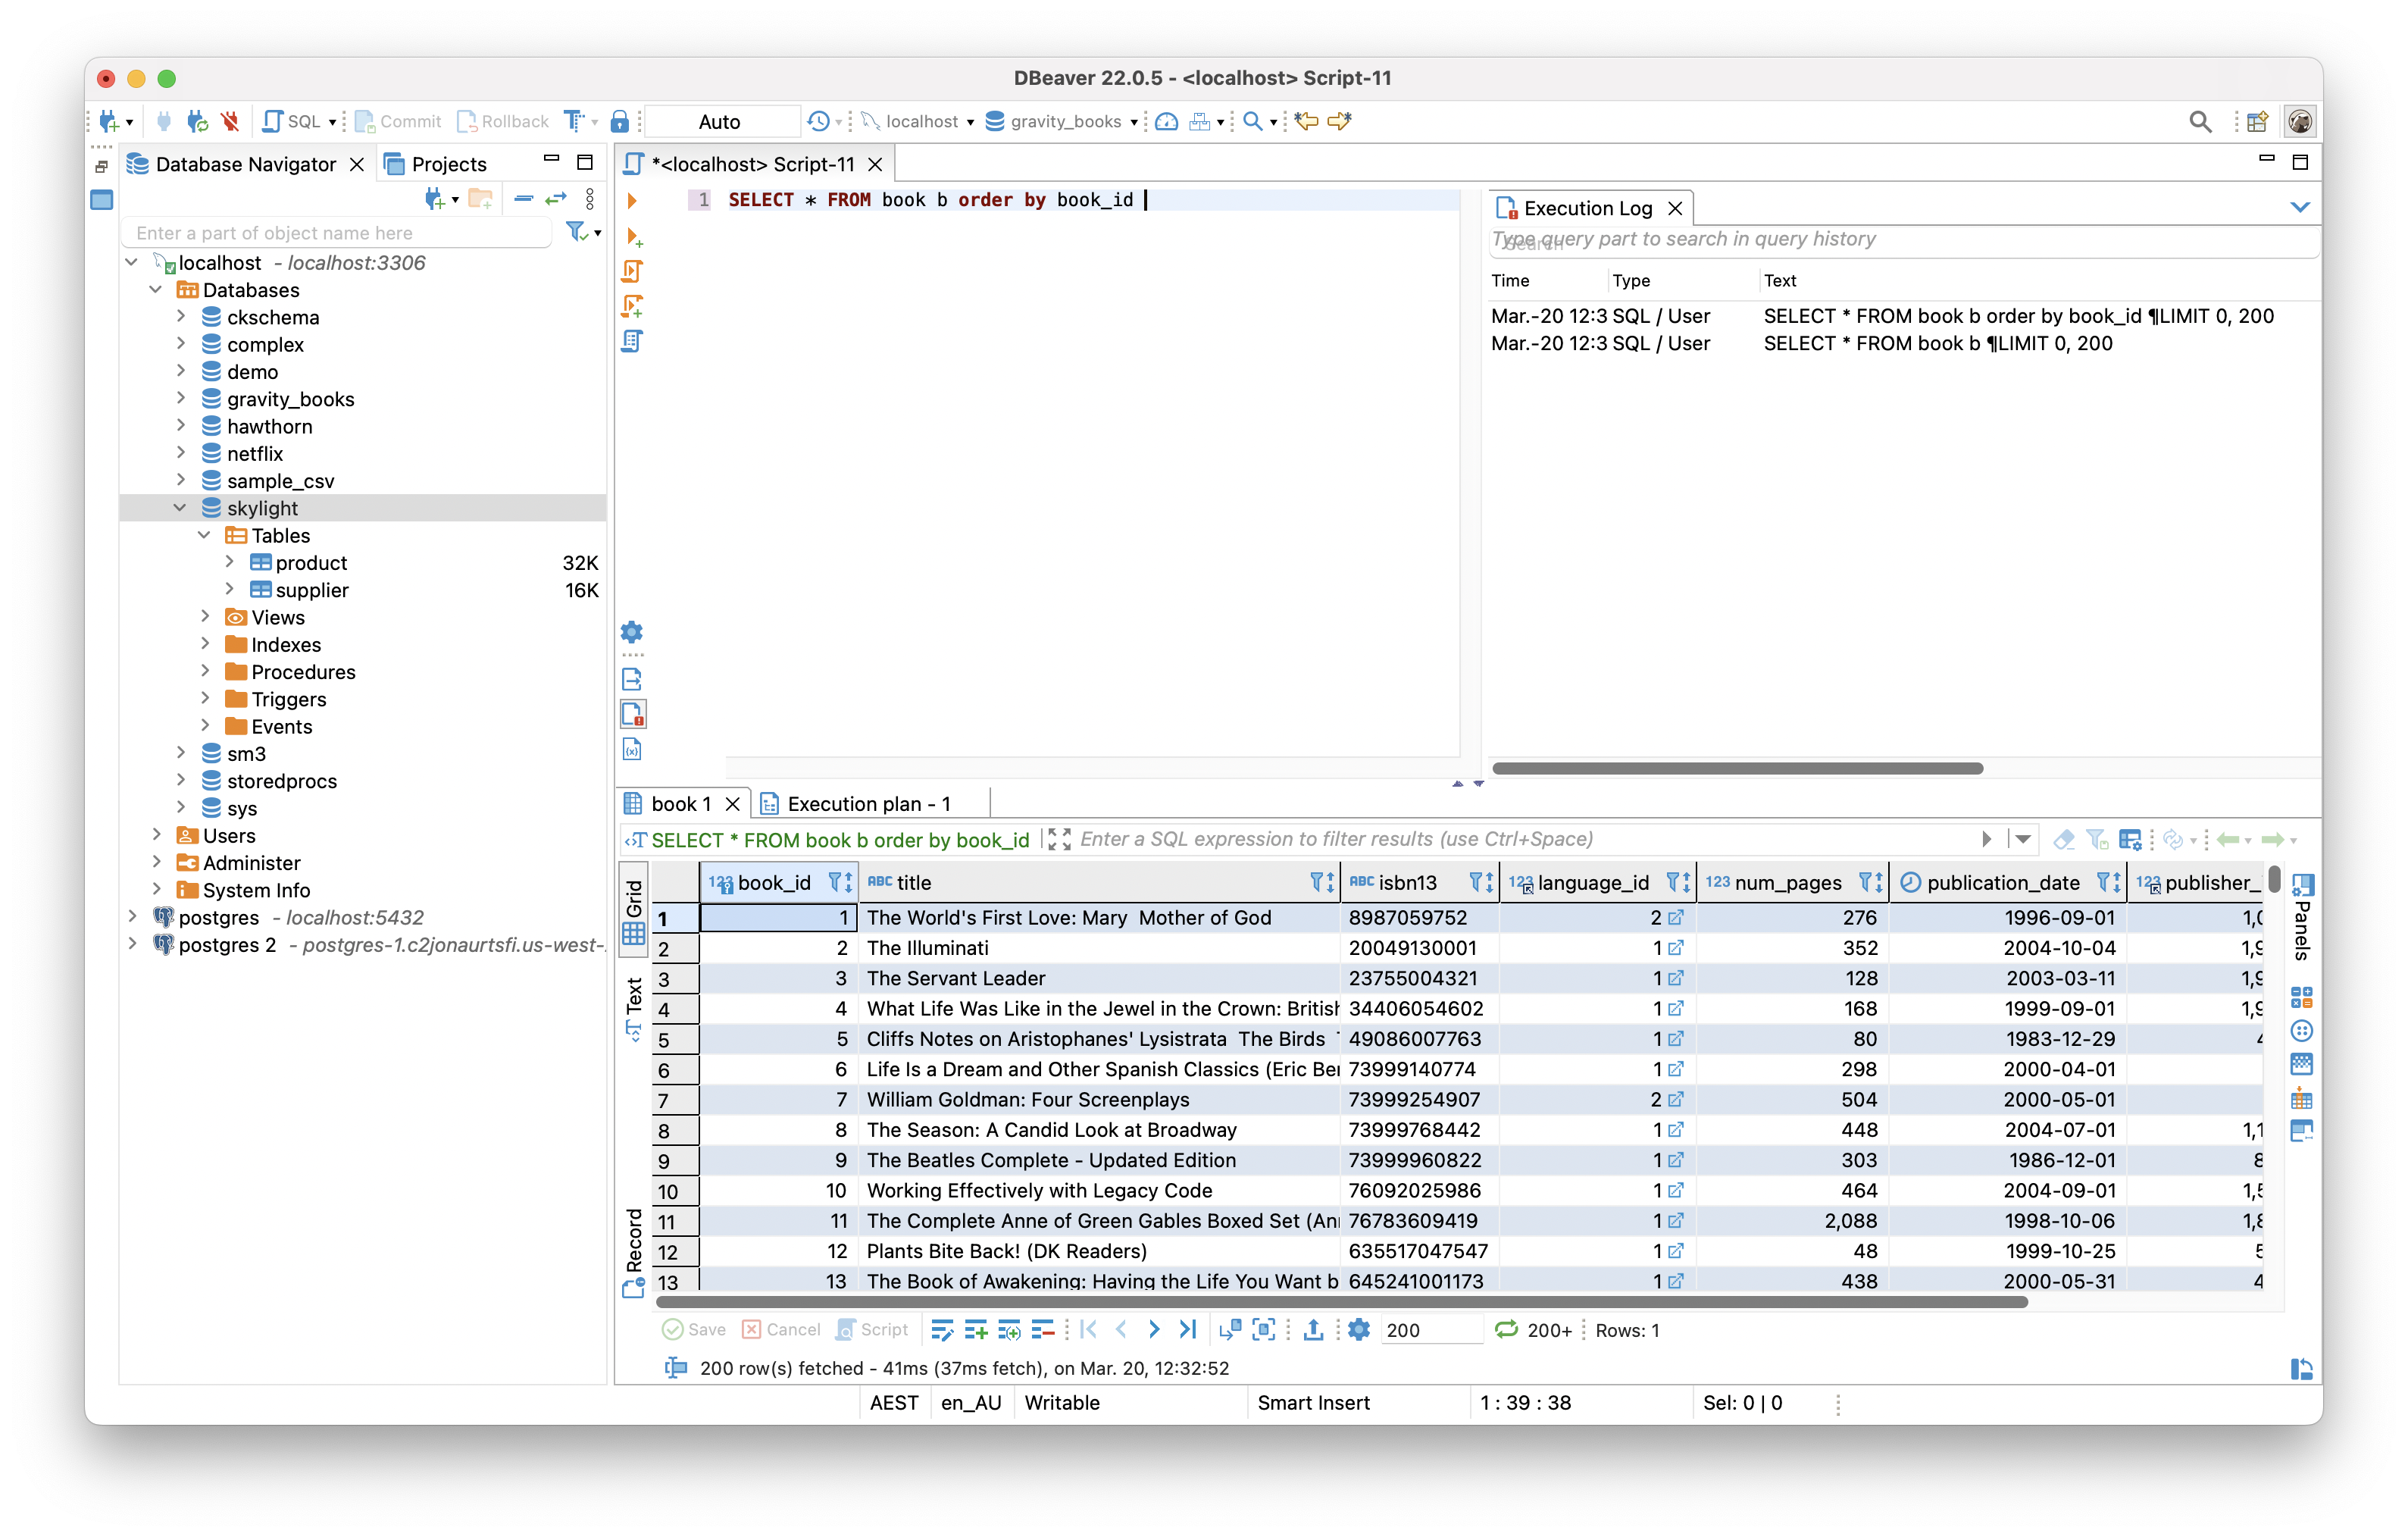Click the results grid horizontal scrollbar
Image resolution: width=2408 pixels, height=1537 pixels.
click(x=1340, y=1302)
